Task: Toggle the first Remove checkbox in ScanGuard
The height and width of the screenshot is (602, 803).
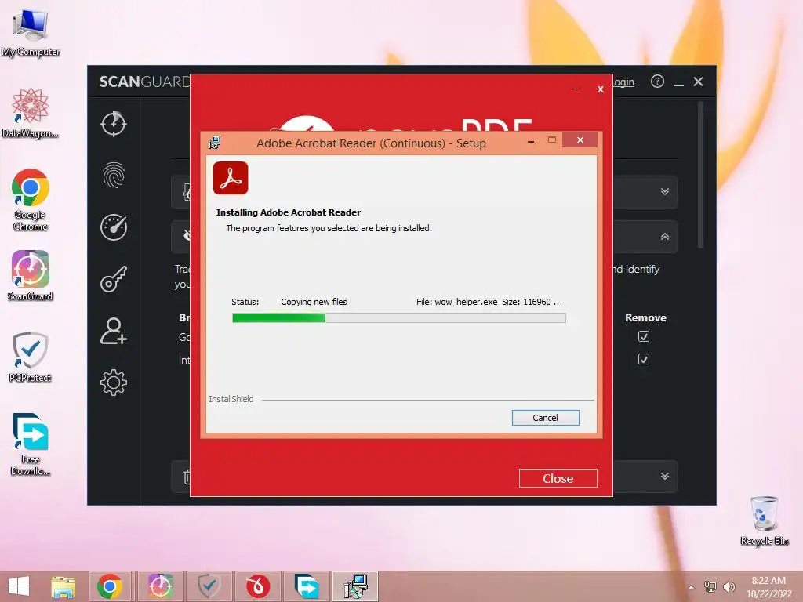Action: click(x=644, y=336)
